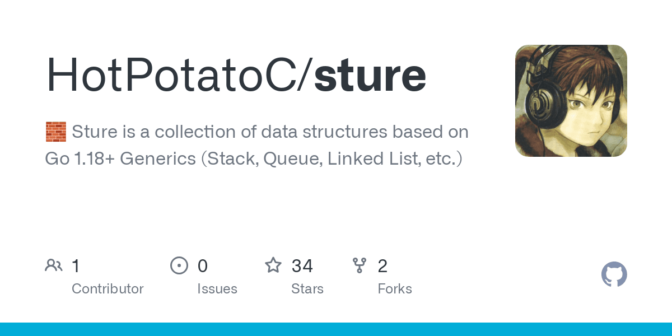Open the headphones character avatar
Screen dimensions: 672x336
coord(571,101)
